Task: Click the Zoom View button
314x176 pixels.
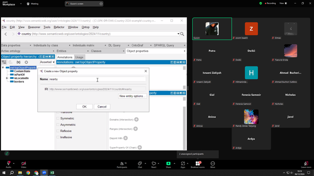Action: click(x=283, y=3)
